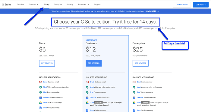Open Docs link in Basic plan
The image size is (211, 112).
(45, 107)
